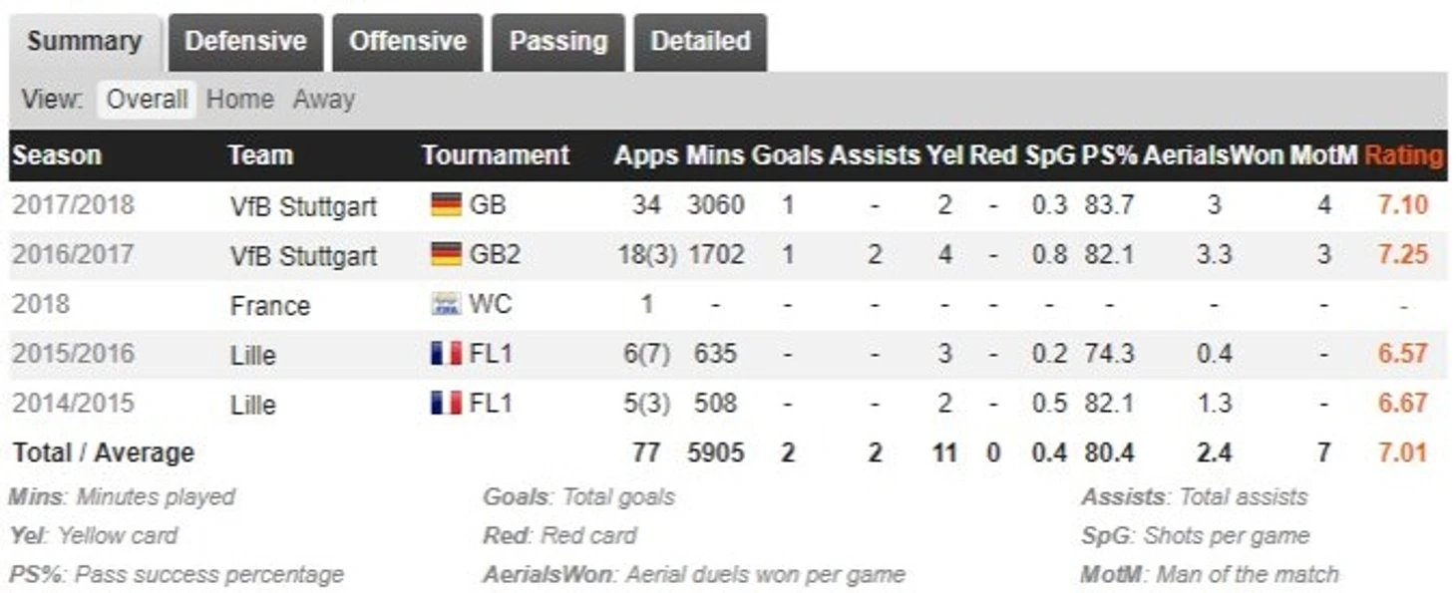Select the Overall view option

(x=147, y=100)
